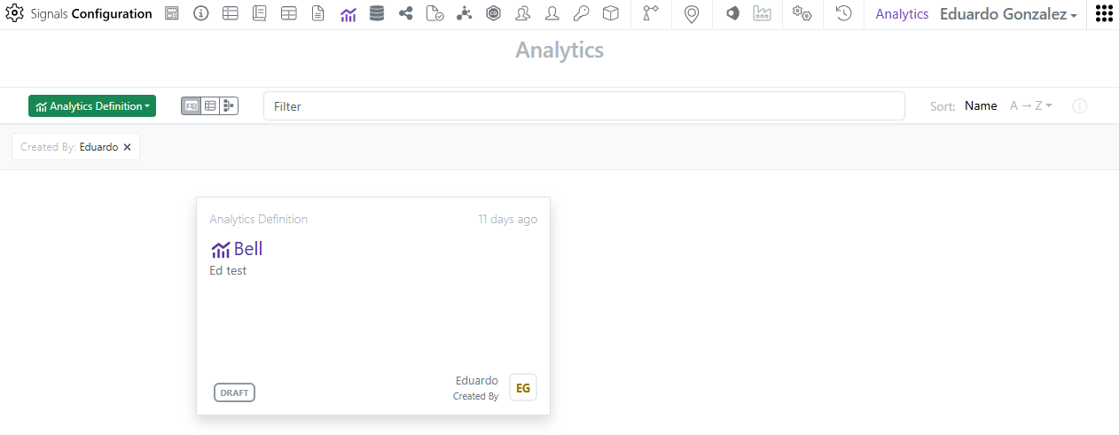Click the info circle icon in navbar
Image resolution: width=1119 pixels, height=435 pixels.
pos(201,13)
